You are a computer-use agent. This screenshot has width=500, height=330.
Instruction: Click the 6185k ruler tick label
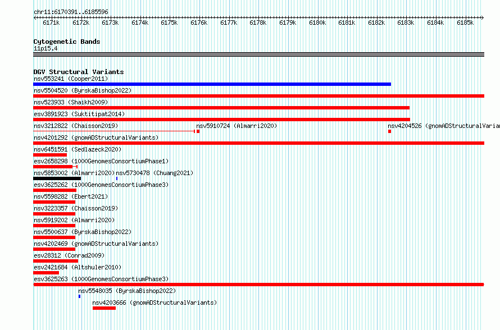click(x=465, y=23)
